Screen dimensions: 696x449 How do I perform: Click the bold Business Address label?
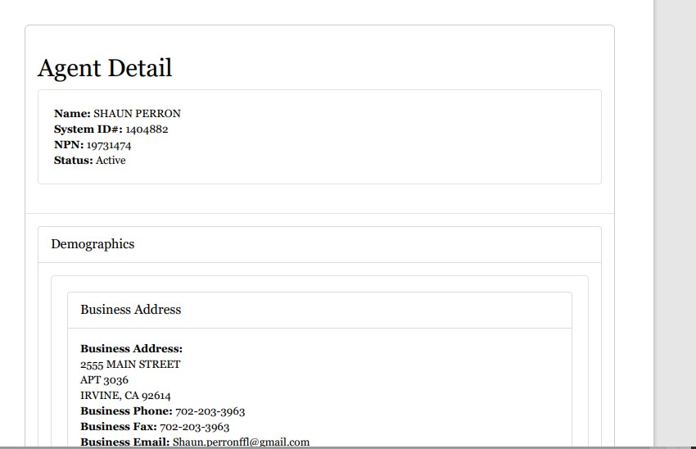[131, 349]
